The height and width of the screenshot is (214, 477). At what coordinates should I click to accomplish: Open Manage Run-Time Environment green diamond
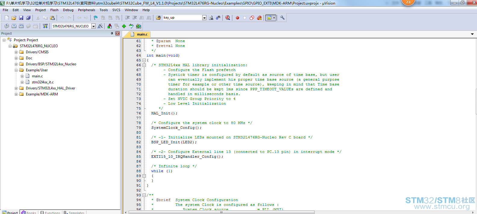point(124,26)
